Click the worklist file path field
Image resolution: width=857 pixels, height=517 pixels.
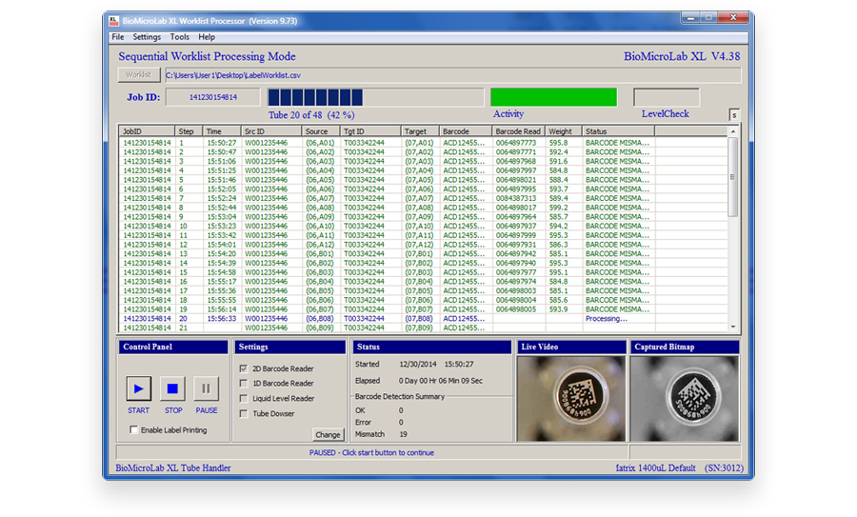[452, 75]
